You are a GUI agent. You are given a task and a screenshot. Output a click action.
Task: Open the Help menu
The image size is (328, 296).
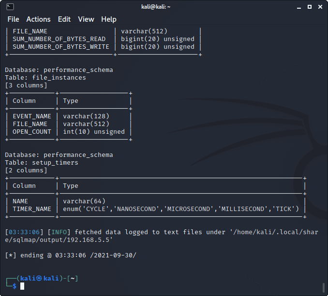pyautogui.click(x=109, y=19)
